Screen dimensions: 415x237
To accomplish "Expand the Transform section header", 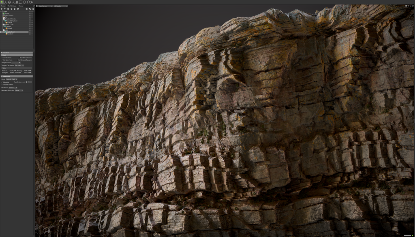I will pos(17,53).
